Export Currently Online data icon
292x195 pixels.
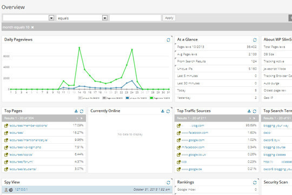click(163, 111)
